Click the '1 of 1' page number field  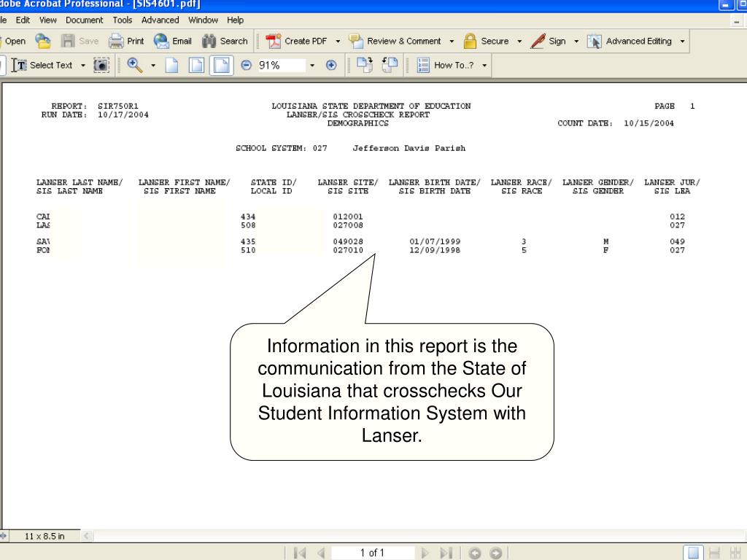(372, 553)
